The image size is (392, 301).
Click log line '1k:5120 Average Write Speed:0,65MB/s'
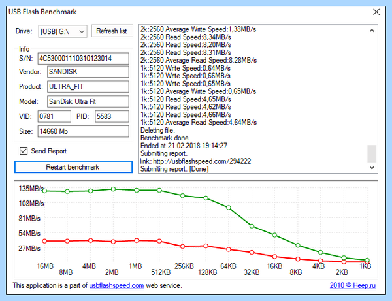(198, 91)
